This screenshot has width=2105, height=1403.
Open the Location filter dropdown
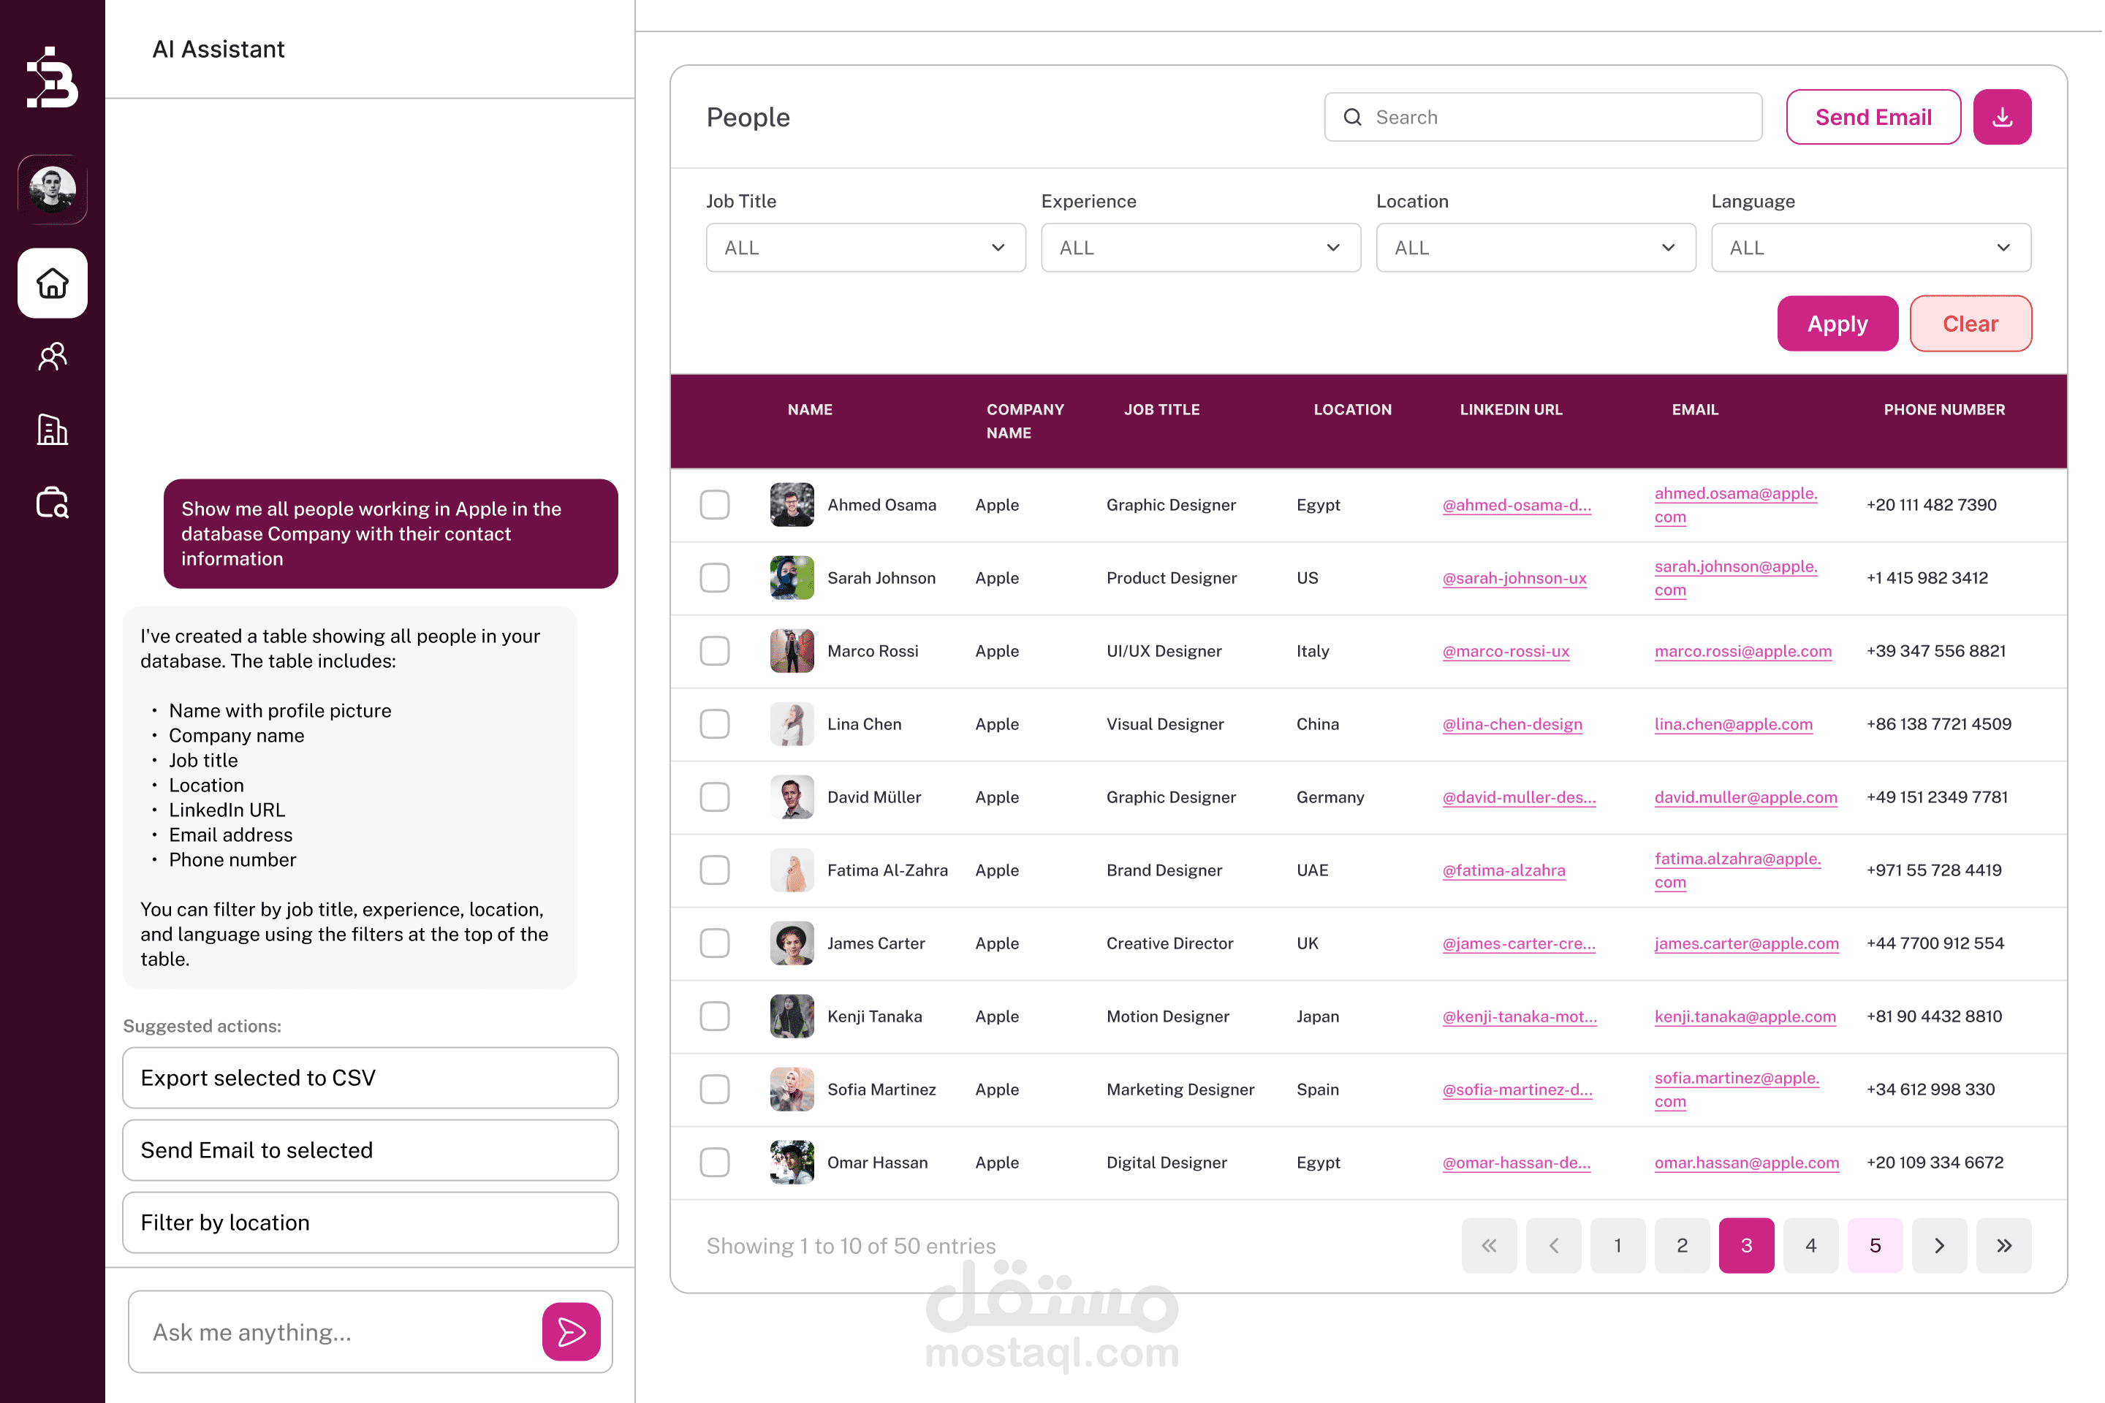click(x=1536, y=248)
